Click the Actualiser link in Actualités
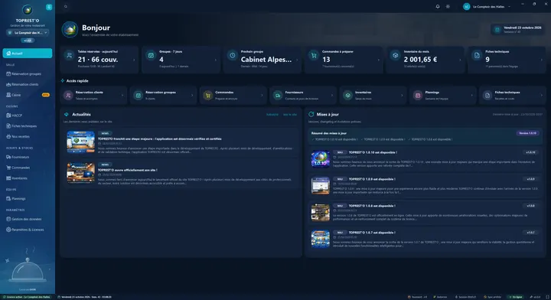 pyautogui.click(x=272, y=115)
